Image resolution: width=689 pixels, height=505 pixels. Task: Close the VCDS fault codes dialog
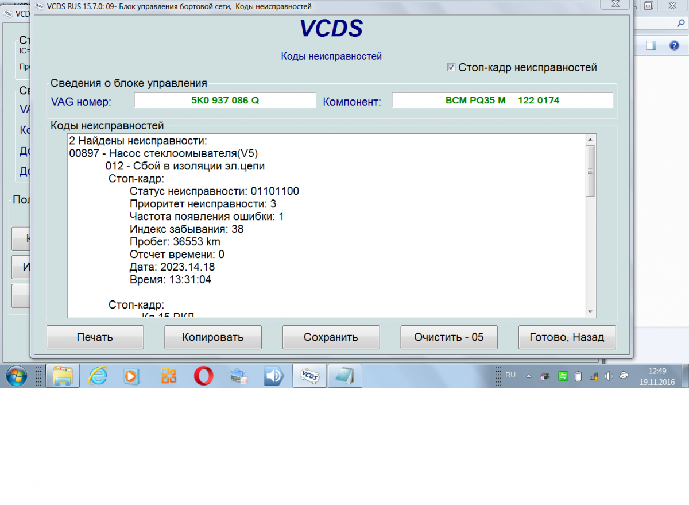pos(614,3)
